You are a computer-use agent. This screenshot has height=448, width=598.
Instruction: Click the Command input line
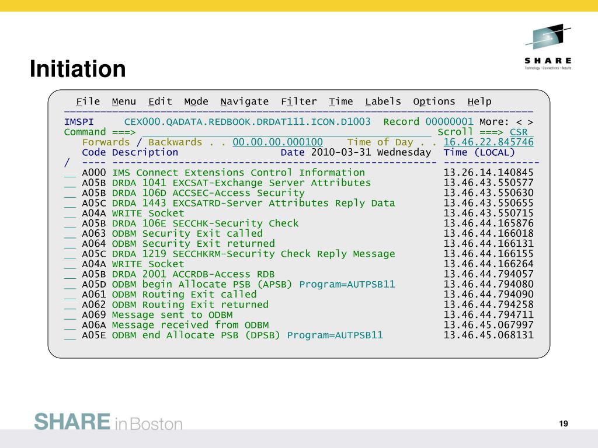click(x=287, y=132)
